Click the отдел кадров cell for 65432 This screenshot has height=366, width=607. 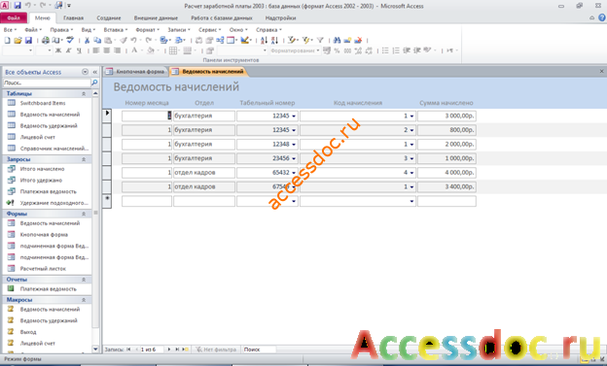coord(204,173)
